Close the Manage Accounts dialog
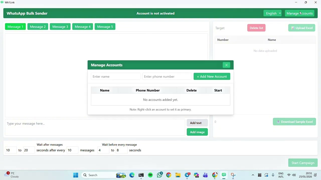The height and width of the screenshot is (180, 321). coord(226,65)
